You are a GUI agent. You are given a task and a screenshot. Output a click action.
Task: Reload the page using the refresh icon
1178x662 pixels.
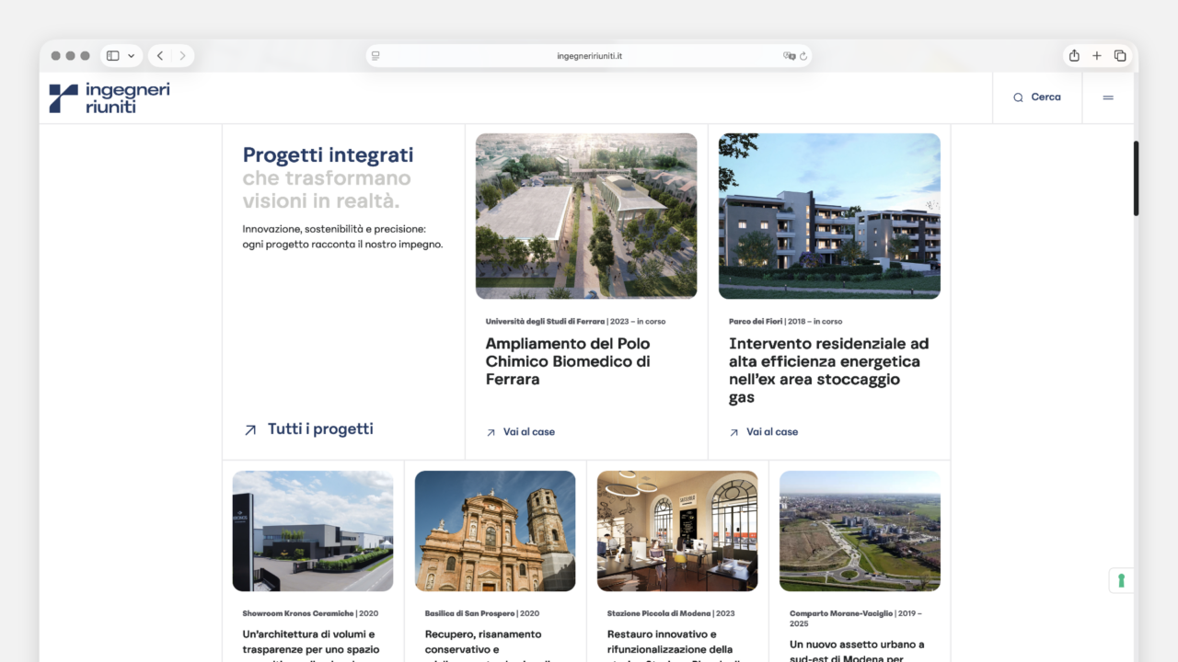(x=803, y=56)
